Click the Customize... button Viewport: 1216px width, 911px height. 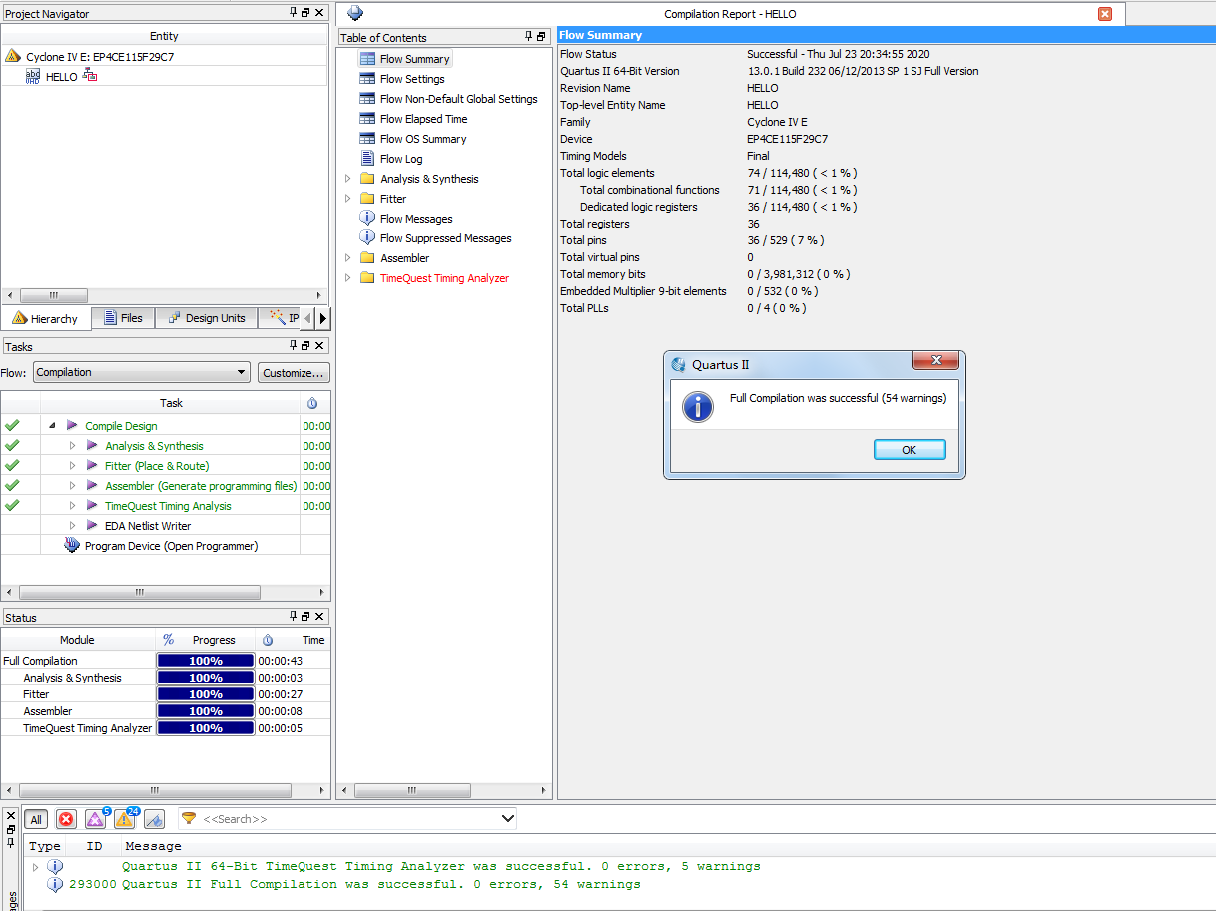click(x=294, y=373)
